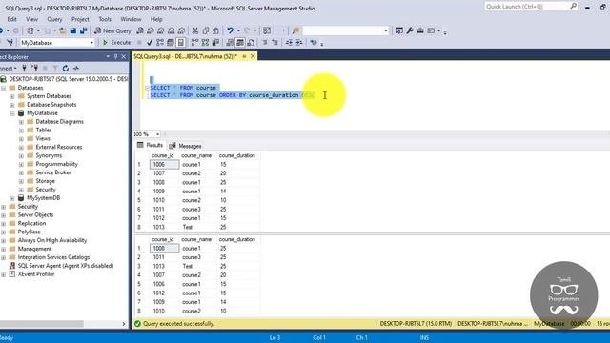
Task: Toggle Results to Text output
Action: coord(230,42)
